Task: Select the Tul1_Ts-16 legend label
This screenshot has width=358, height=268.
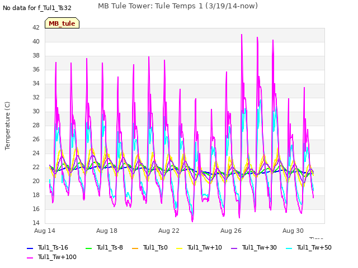Action: [x=53, y=247]
